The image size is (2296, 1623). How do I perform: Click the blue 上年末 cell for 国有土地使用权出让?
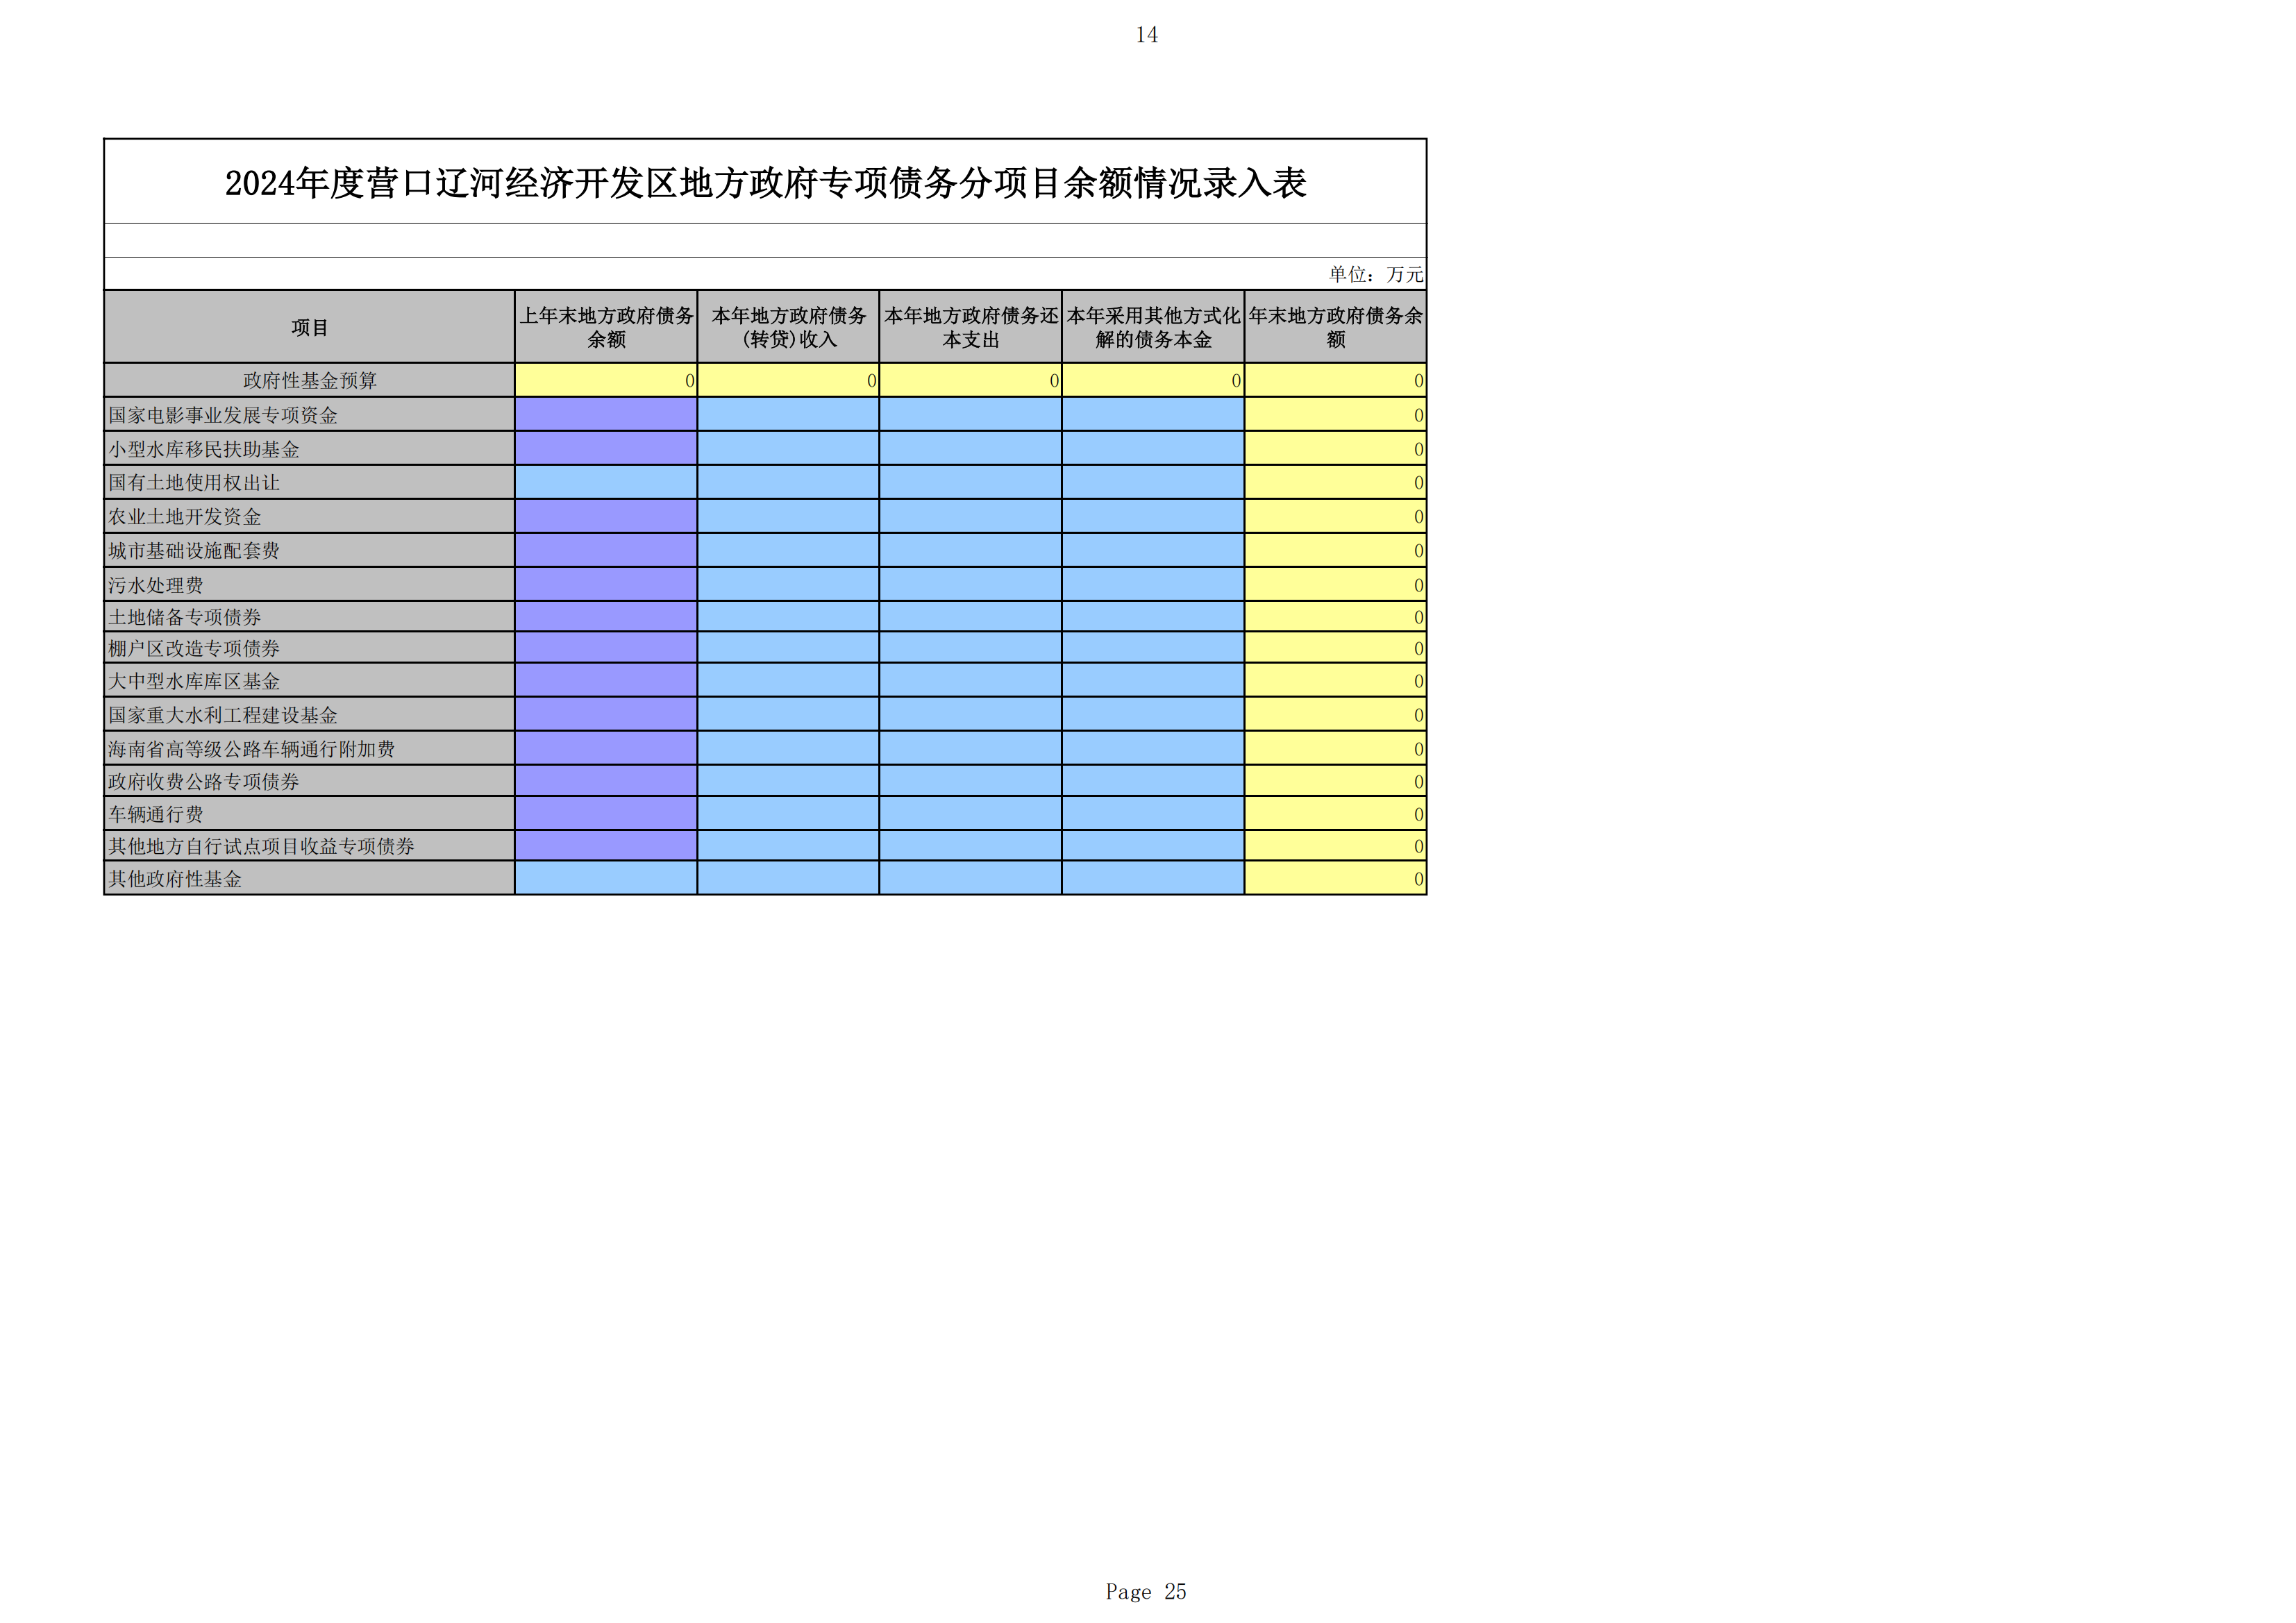point(606,483)
